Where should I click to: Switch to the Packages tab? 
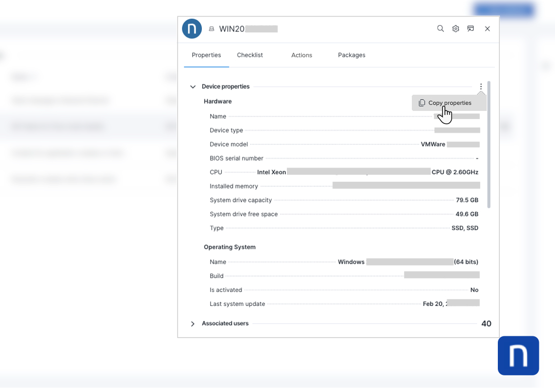(x=352, y=55)
